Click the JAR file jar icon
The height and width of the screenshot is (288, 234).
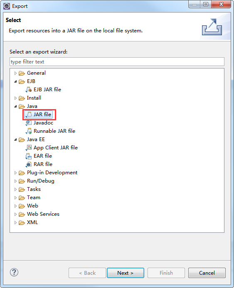29,115
